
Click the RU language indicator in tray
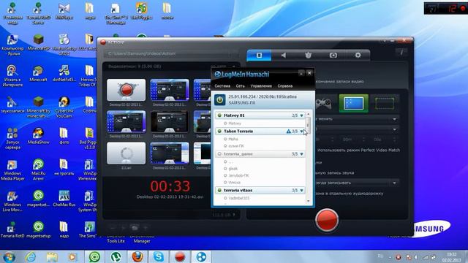pyautogui.click(x=380, y=256)
